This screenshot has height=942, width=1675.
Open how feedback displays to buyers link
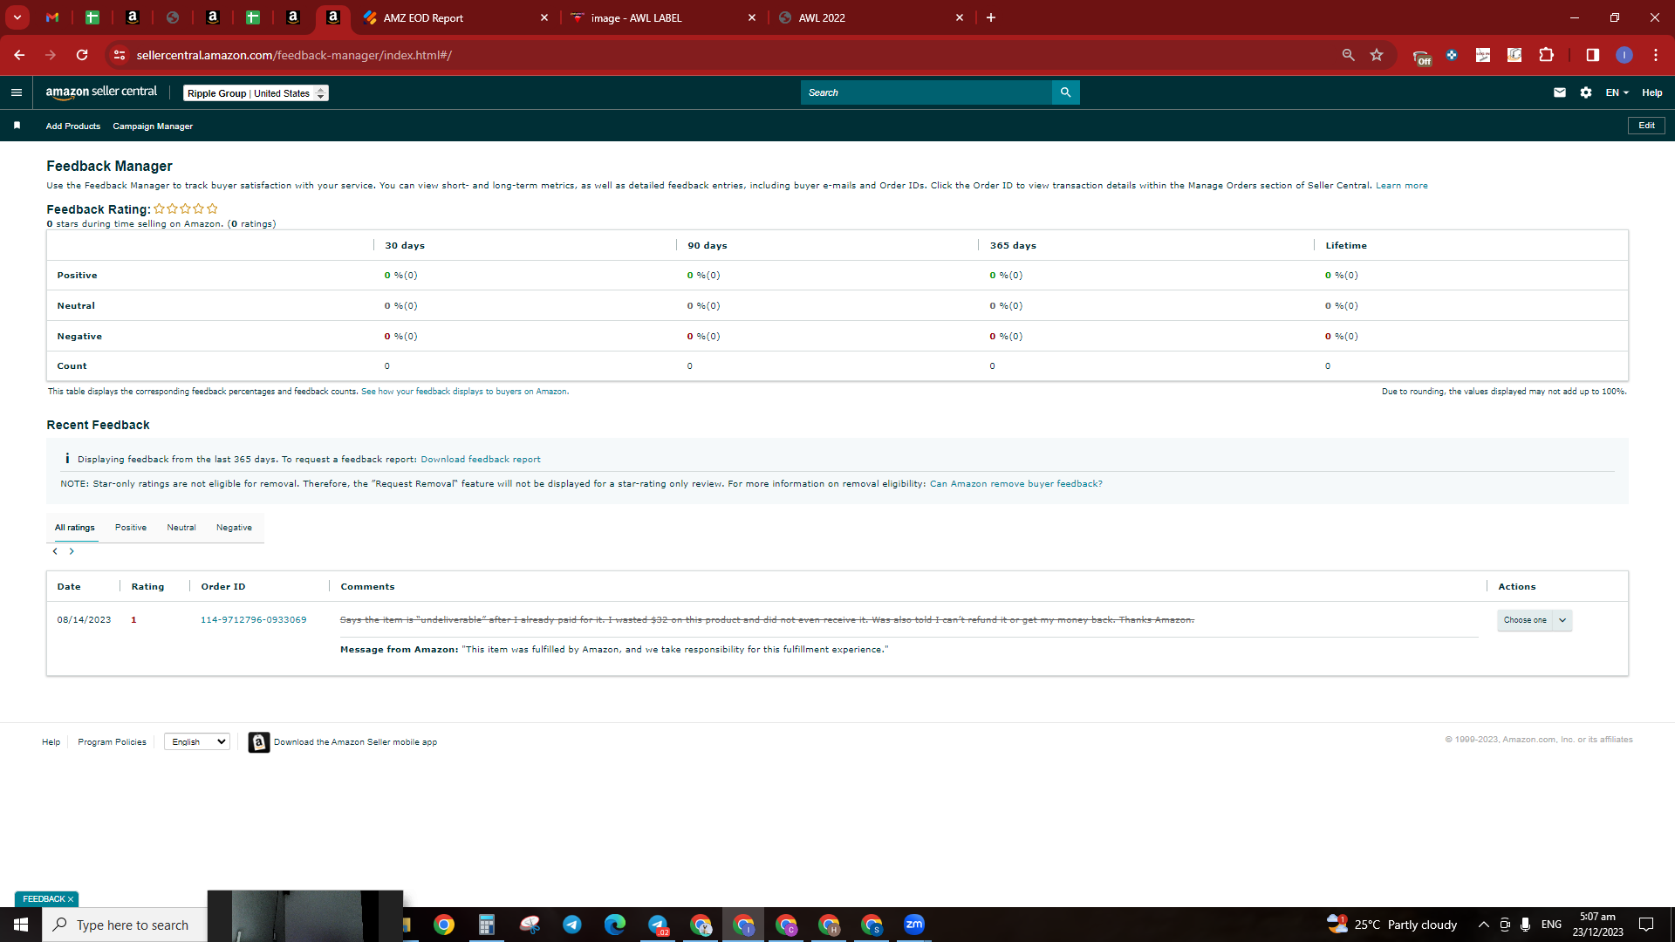[x=465, y=392]
